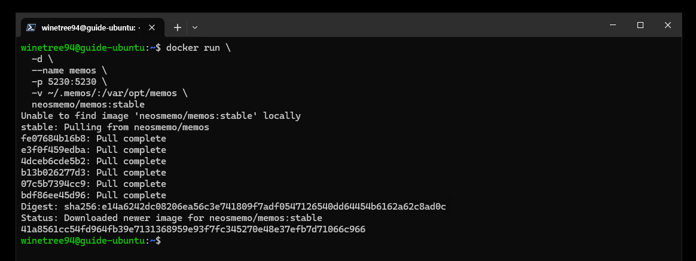Minimize the terminal window
The height and width of the screenshot is (261, 696).
tap(612, 25)
